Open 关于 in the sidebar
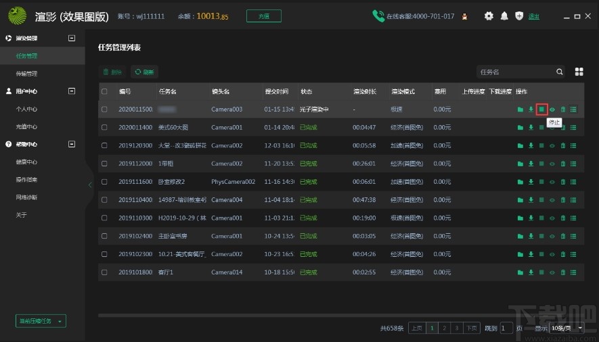 point(22,215)
